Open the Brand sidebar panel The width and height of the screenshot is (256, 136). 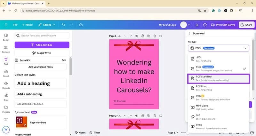pos(6,73)
